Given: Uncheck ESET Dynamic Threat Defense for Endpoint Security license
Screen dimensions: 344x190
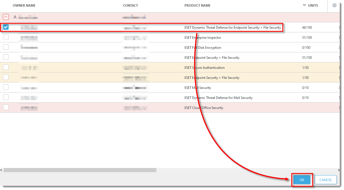Looking at the screenshot, I should [6, 27].
